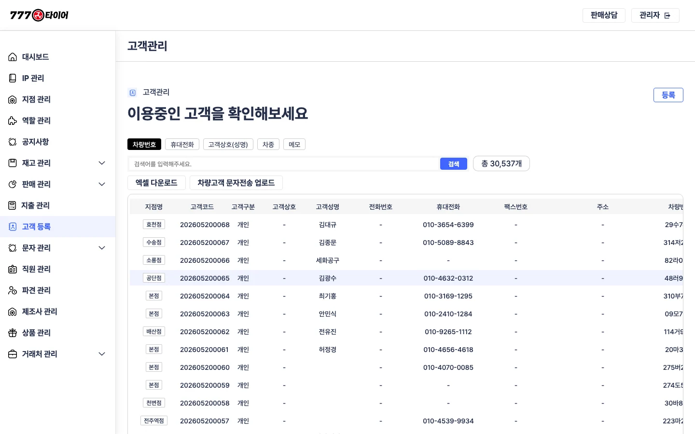The image size is (695, 434).
Task: Click phone number 010-5089-8843
Action: click(x=448, y=243)
